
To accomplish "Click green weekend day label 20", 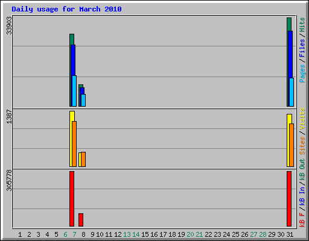I will (x=190, y=234).
